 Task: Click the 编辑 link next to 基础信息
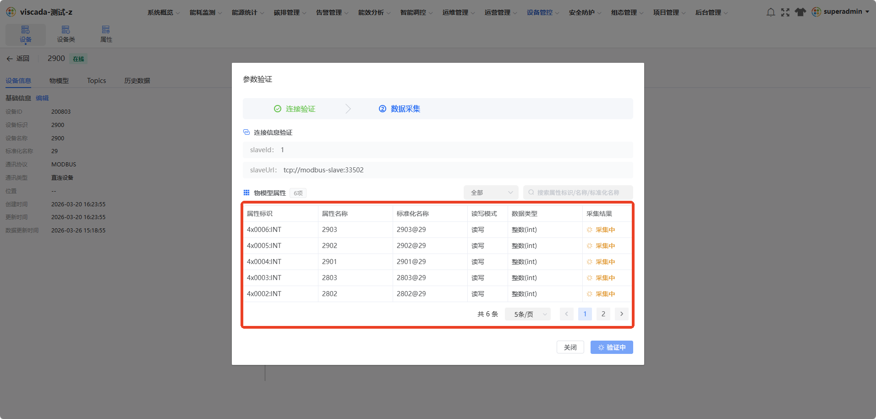pyautogui.click(x=42, y=98)
